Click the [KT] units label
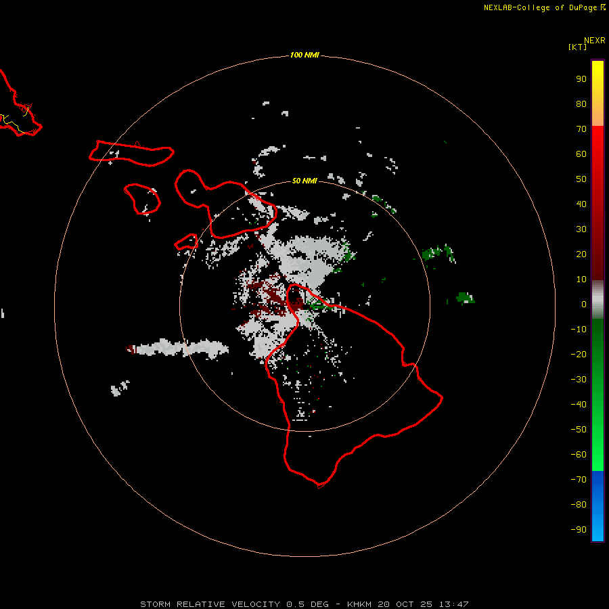The height and width of the screenshot is (609, 609). (x=577, y=47)
